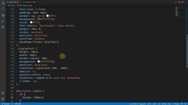Viewport: 188px width, 105px height.
Task: Click the Tutorials git branch indicator
Action: pyautogui.click(x=6, y=104)
